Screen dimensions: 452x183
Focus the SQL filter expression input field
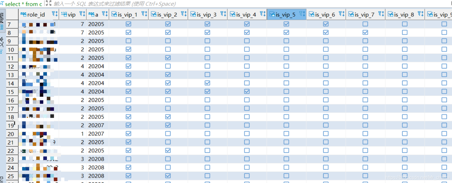[x=253, y=4]
